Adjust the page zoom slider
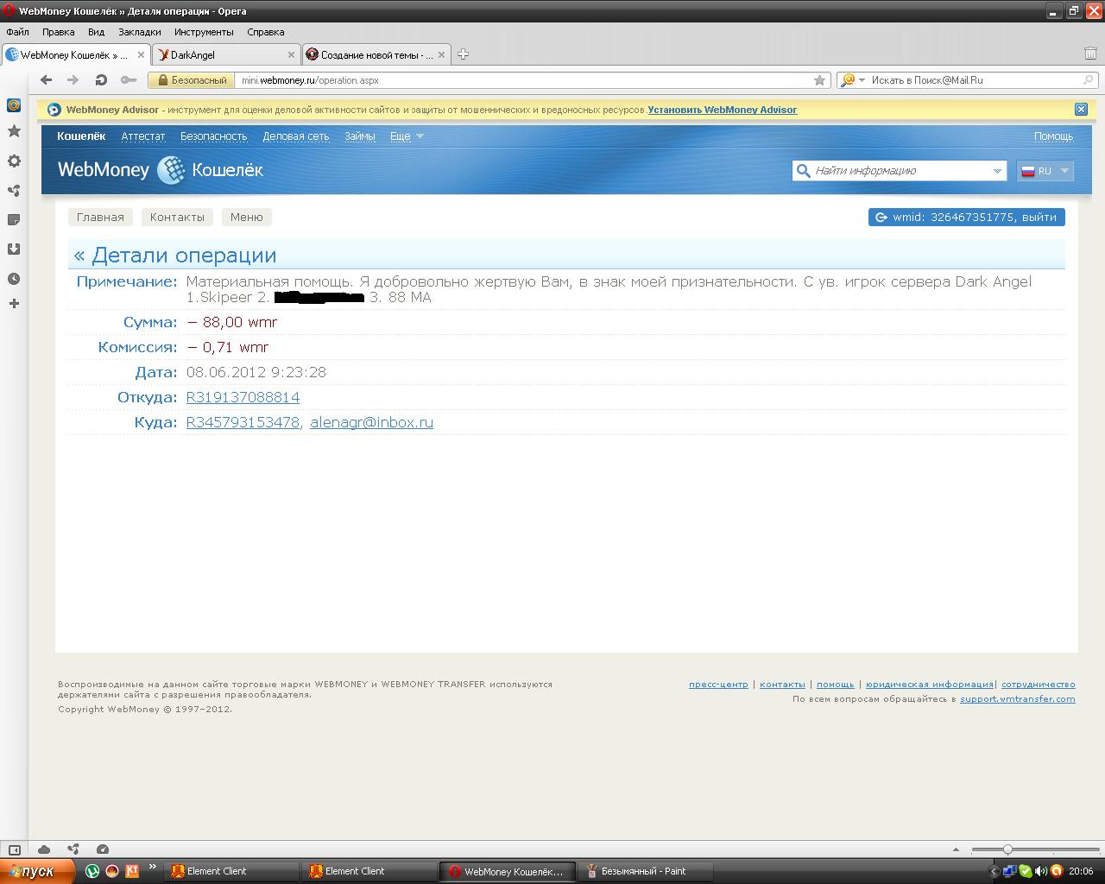The image size is (1105, 884). 1007,849
